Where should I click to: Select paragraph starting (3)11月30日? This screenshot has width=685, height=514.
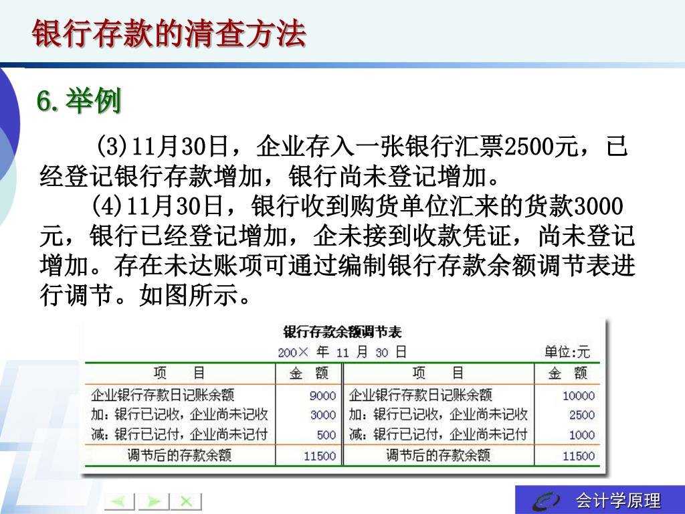334,161
